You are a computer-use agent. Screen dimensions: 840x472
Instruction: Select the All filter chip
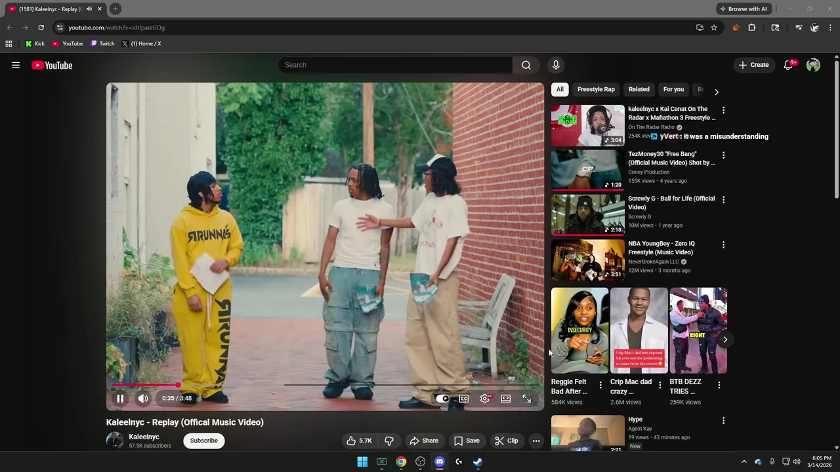(x=560, y=89)
